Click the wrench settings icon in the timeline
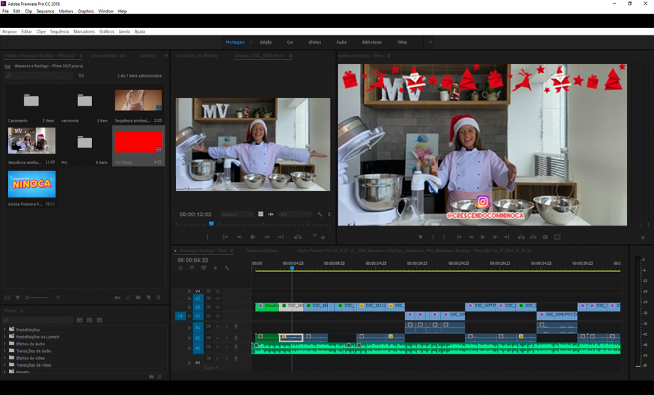The image size is (654, 395). tap(227, 268)
